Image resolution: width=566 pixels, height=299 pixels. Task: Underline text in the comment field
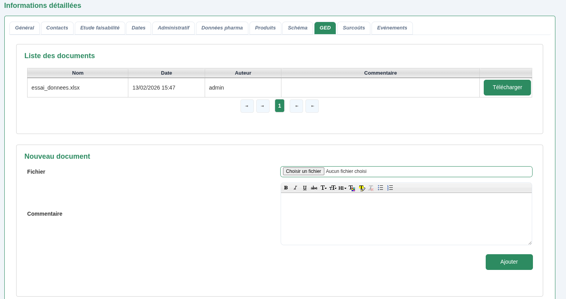coord(304,188)
